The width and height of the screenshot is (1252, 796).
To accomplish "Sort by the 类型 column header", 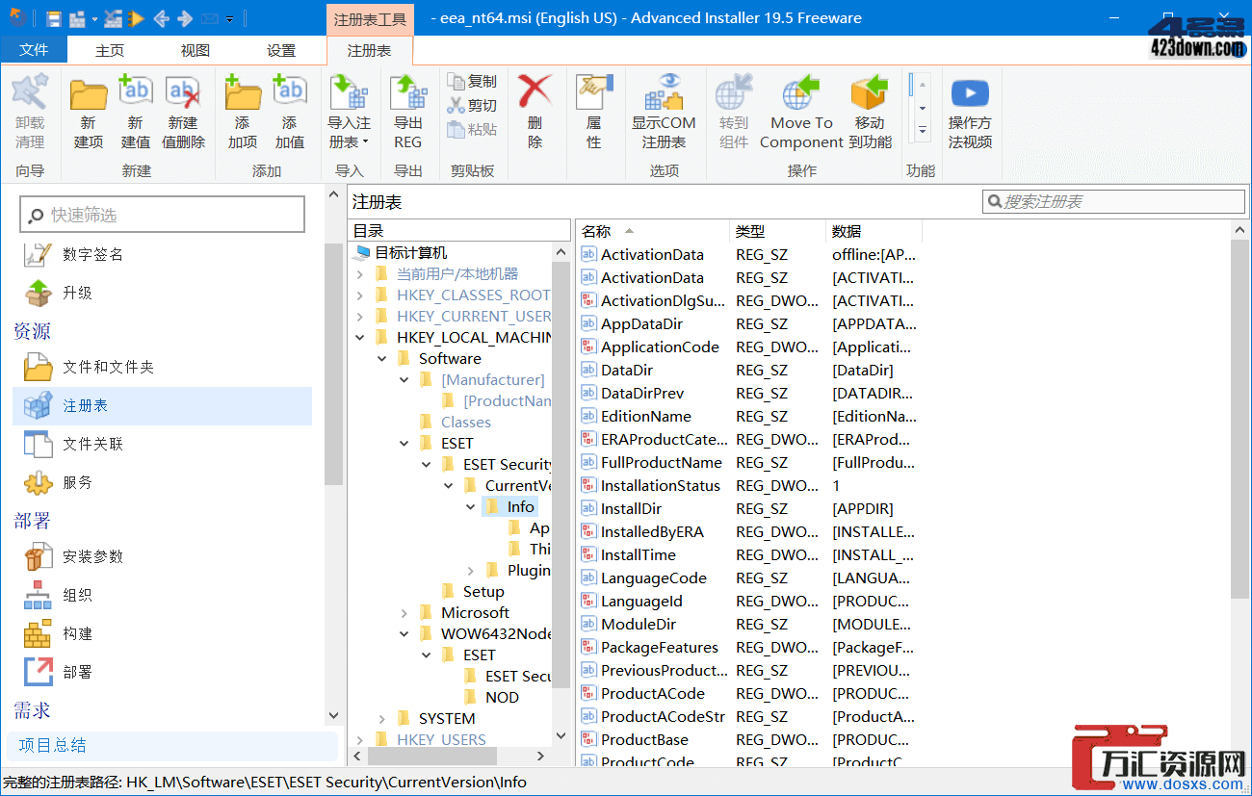I will pyautogui.click(x=778, y=231).
